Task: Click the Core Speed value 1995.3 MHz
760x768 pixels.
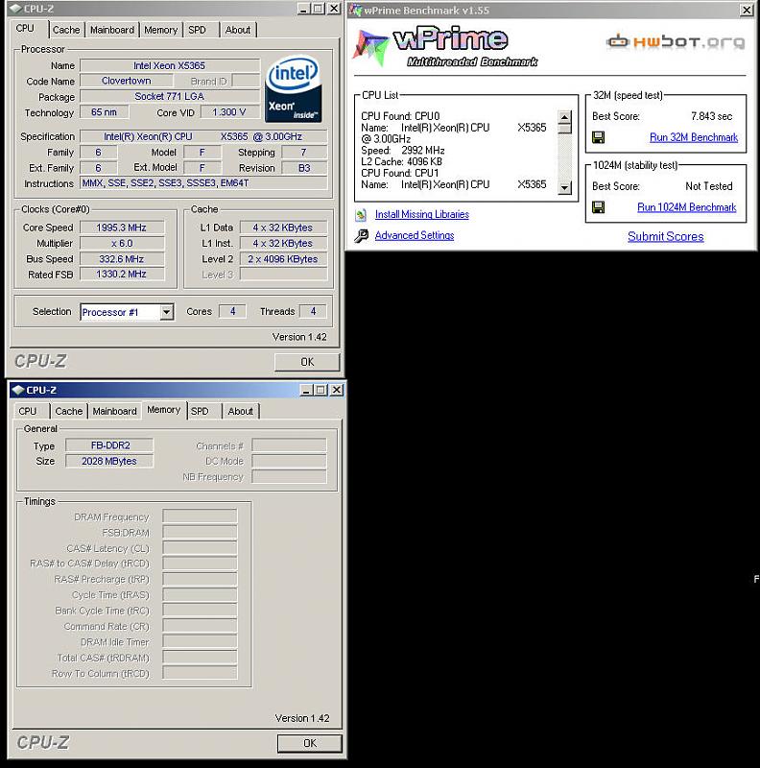Action: [122, 228]
